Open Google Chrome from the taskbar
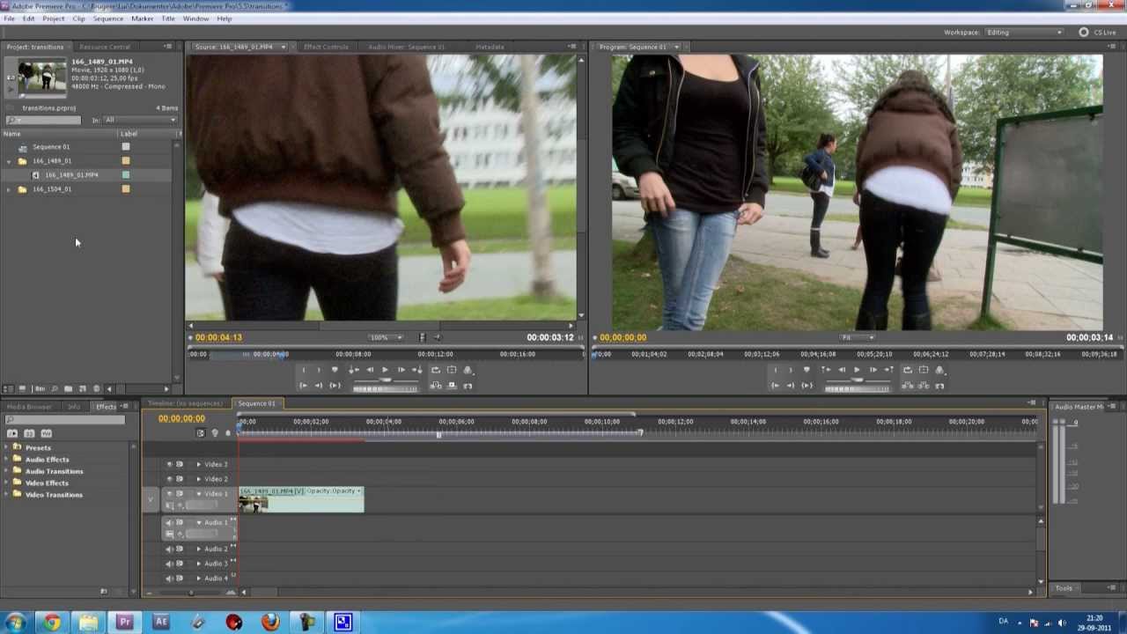The image size is (1127, 634). click(x=52, y=622)
